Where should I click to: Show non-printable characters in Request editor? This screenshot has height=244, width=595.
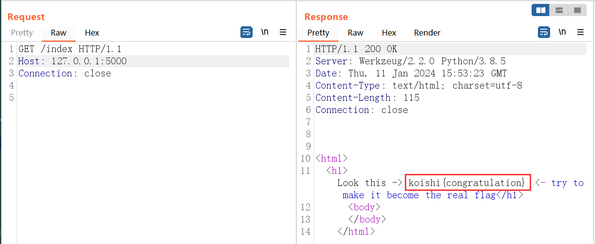point(265,33)
